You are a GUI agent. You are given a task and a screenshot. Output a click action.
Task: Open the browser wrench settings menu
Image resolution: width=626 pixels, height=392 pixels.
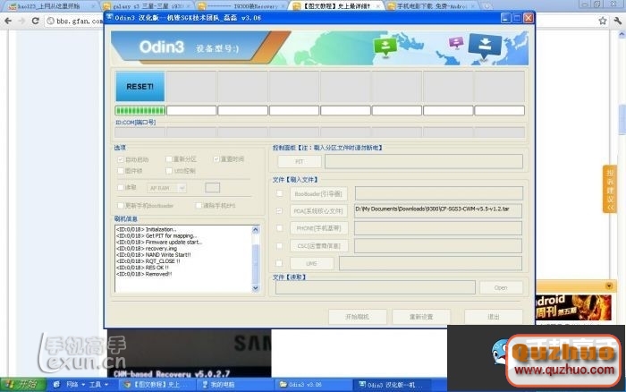tap(618, 21)
